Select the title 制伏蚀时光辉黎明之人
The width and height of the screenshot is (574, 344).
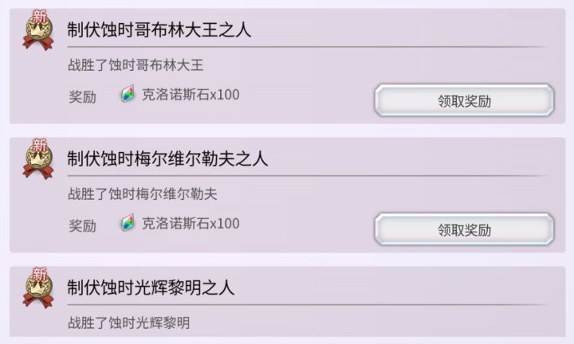tap(151, 287)
